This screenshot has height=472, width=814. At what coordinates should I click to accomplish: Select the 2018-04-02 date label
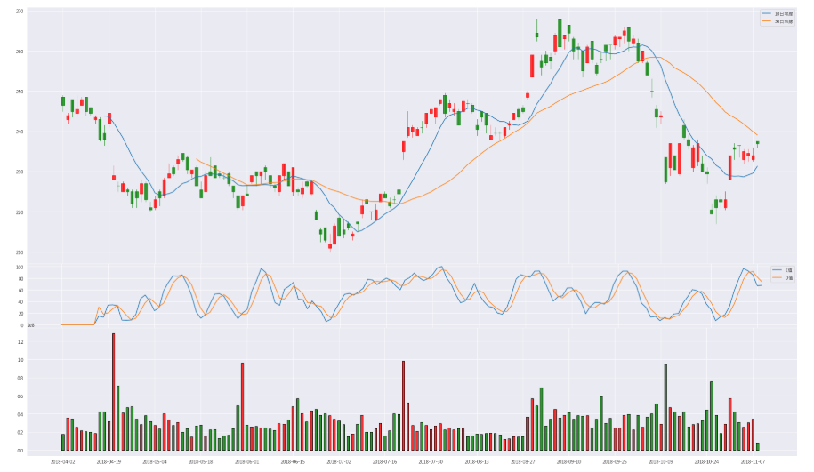[x=63, y=461]
